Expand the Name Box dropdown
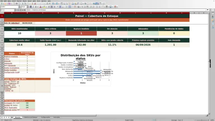Screen dimensions: 215x121 pyautogui.click(x=15, y=10)
